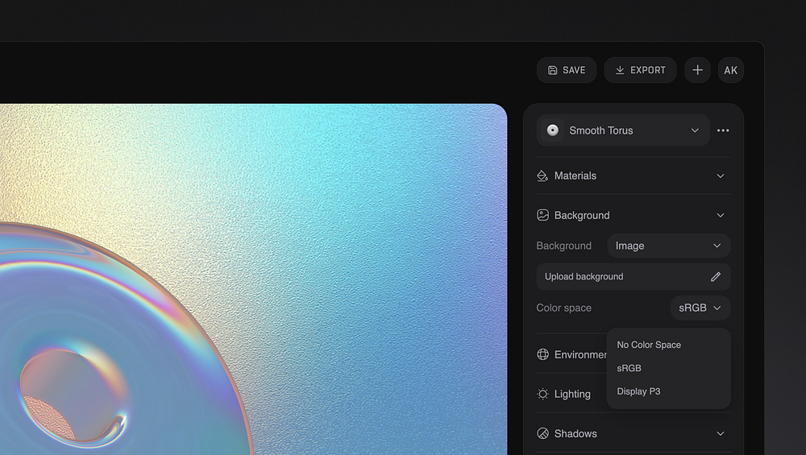Viewport: 806px width, 455px height.
Task: Click the Shadows icon
Action: (542, 433)
